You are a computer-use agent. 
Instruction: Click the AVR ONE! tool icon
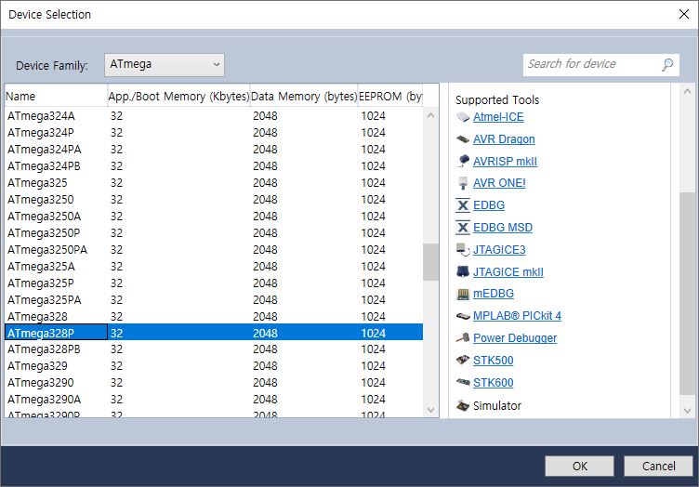[x=463, y=183]
